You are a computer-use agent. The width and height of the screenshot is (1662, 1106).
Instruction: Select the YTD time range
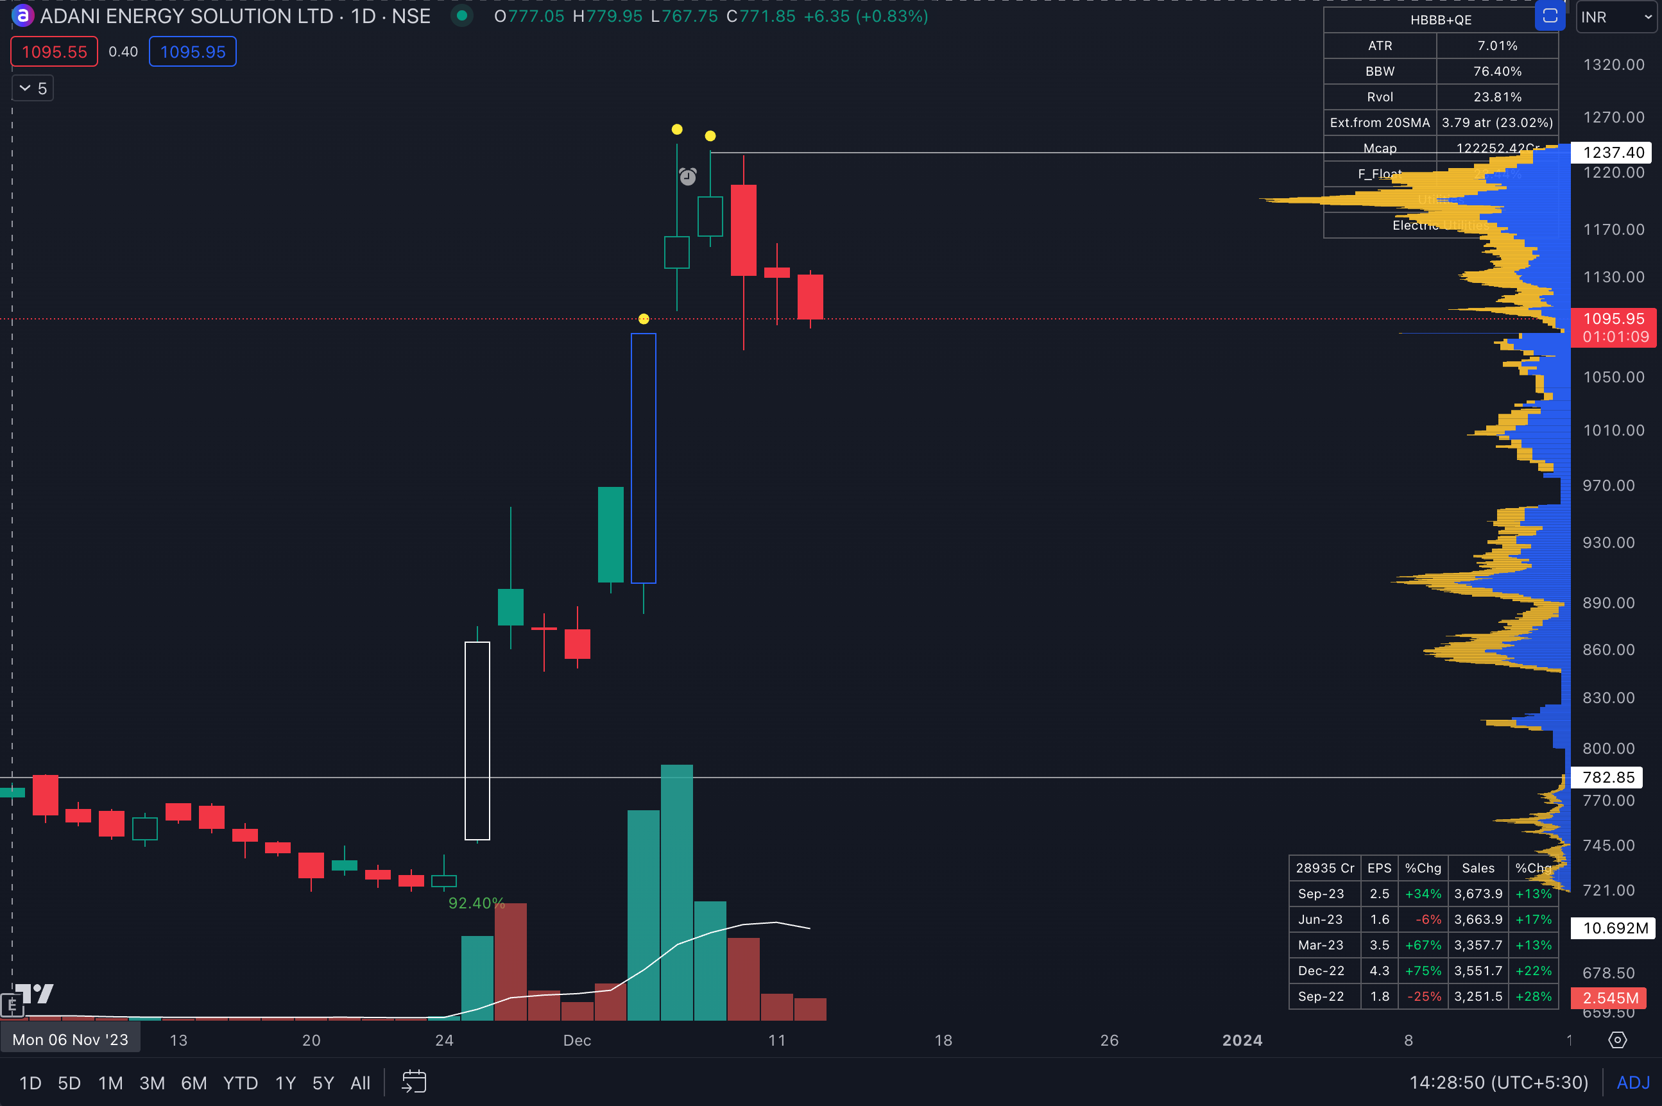[x=241, y=1083]
